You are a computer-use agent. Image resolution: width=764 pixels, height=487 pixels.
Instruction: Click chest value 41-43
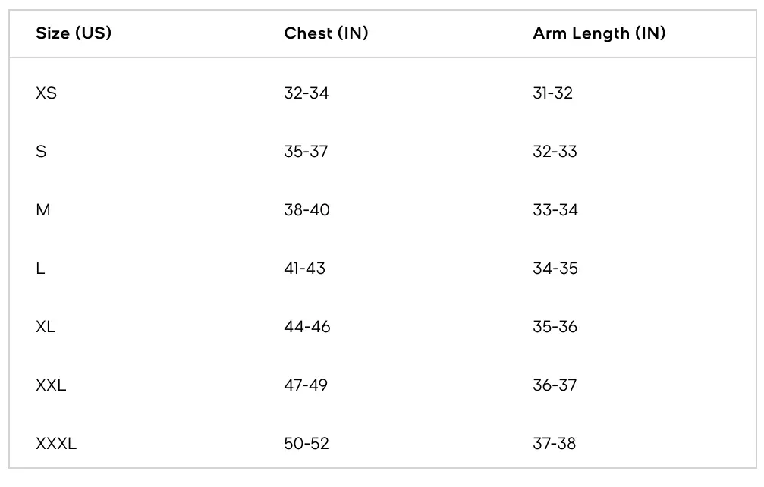[304, 269]
